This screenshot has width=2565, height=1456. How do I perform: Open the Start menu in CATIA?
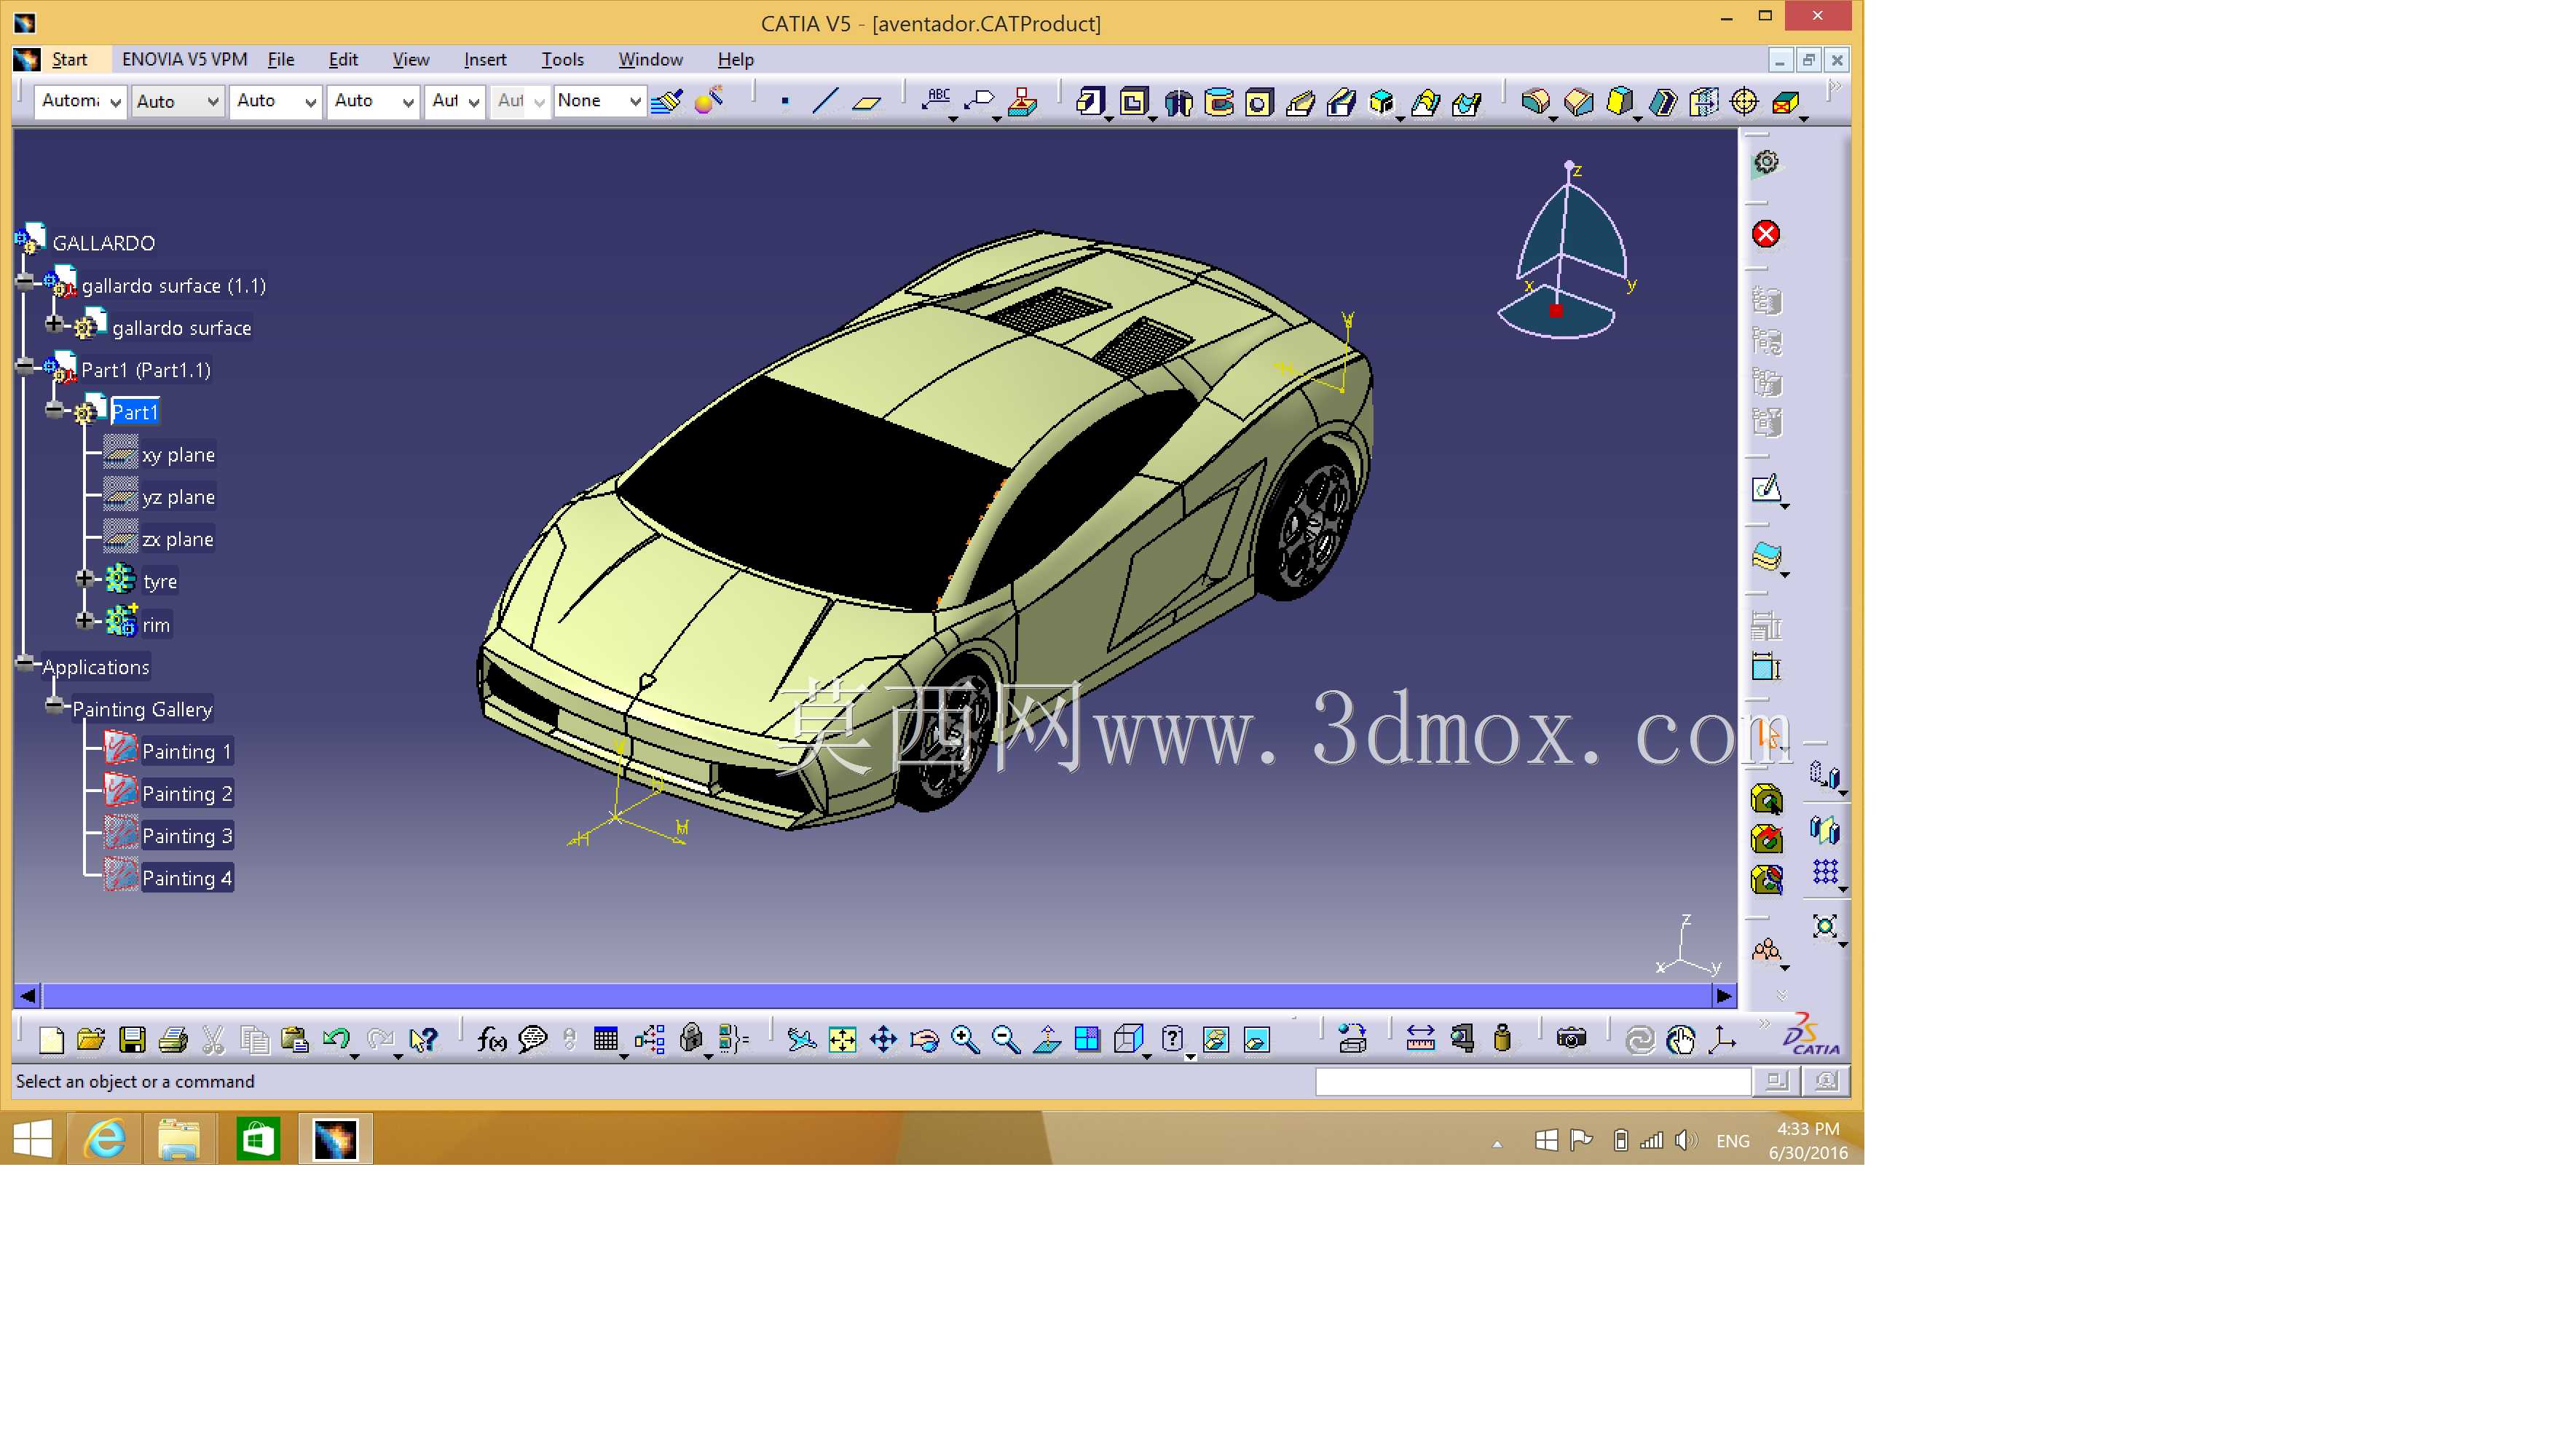[x=70, y=60]
